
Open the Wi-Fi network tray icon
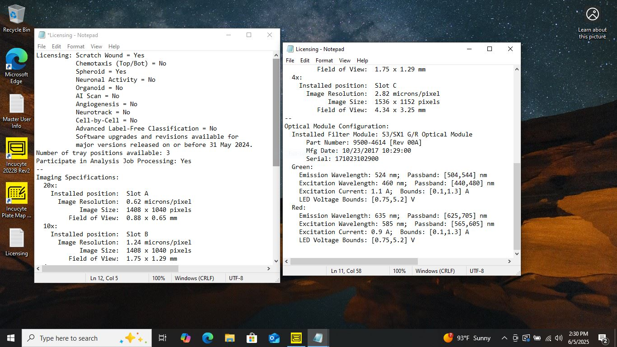(x=548, y=338)
